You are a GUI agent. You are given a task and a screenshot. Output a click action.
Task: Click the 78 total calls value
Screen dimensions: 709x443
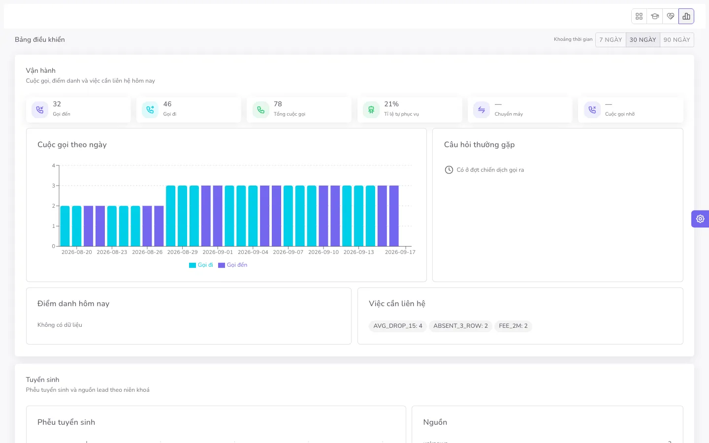[278, 104]
